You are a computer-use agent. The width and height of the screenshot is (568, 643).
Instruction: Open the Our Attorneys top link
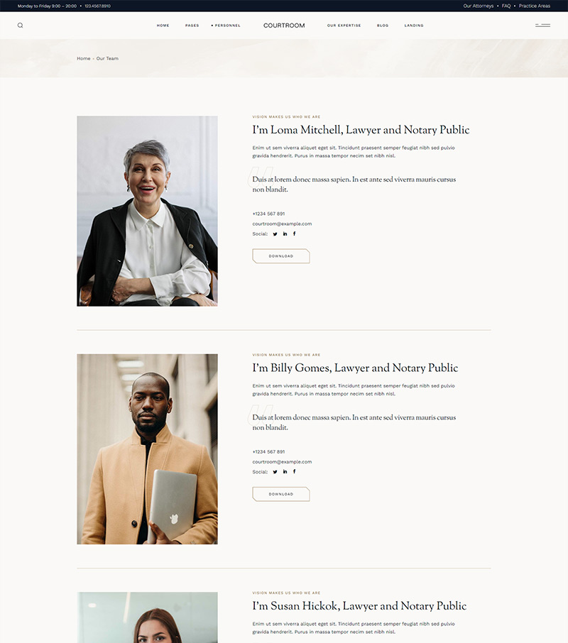click(479, 6)
